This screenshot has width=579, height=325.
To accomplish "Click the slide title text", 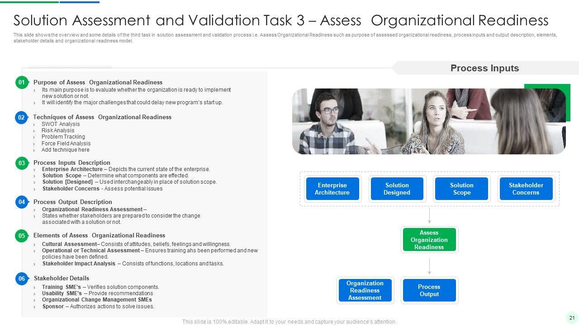I will click(281, 20).
